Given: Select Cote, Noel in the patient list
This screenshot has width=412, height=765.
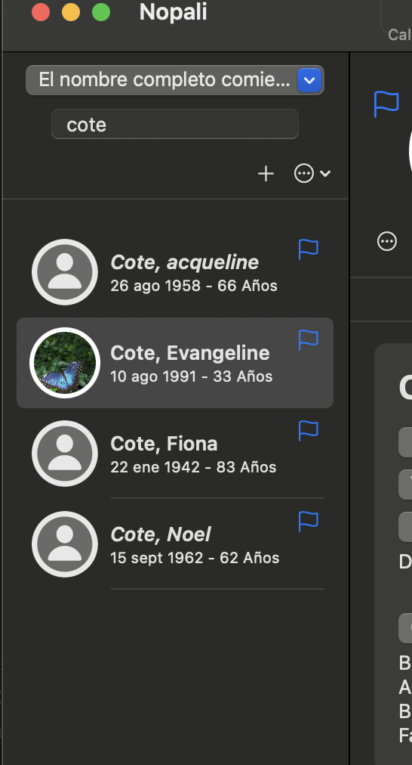Looking at the screenshot, I should click(x=175, y=544).
